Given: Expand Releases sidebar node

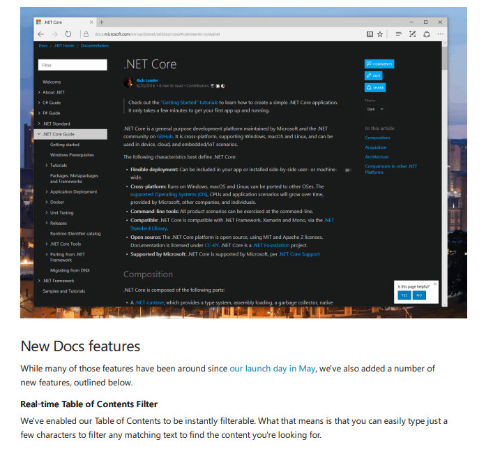Looking at the screenshot, I should click(x=47, y=223).
